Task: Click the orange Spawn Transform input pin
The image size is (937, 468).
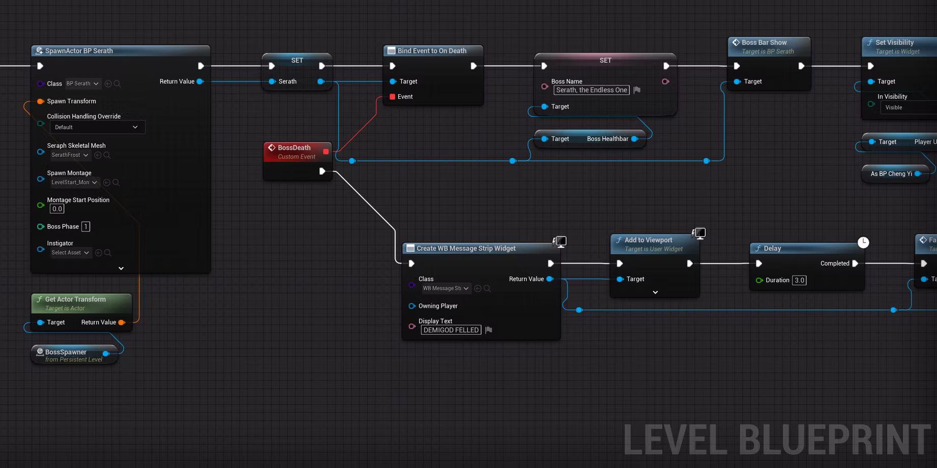Action: pyautogui.click(x=41, y=101)
